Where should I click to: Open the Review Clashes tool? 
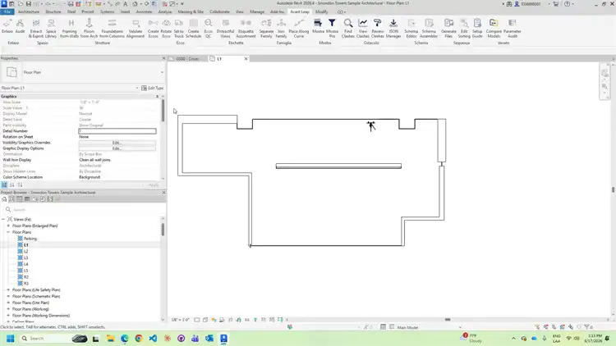378,29
